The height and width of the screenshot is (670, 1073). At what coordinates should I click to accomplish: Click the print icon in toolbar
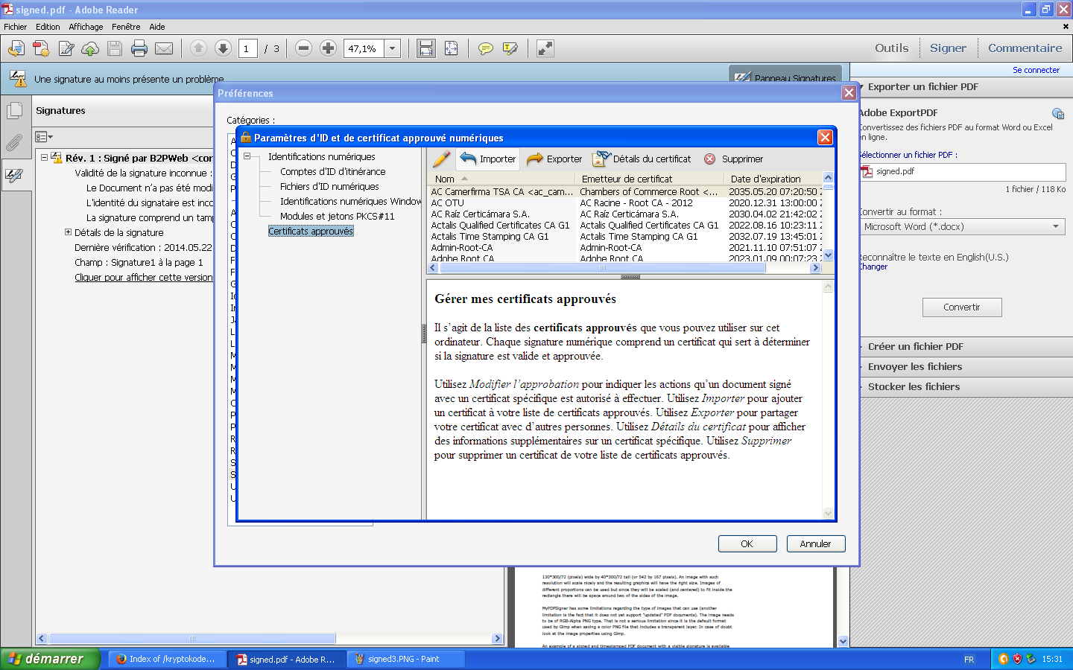click(139, 48)
